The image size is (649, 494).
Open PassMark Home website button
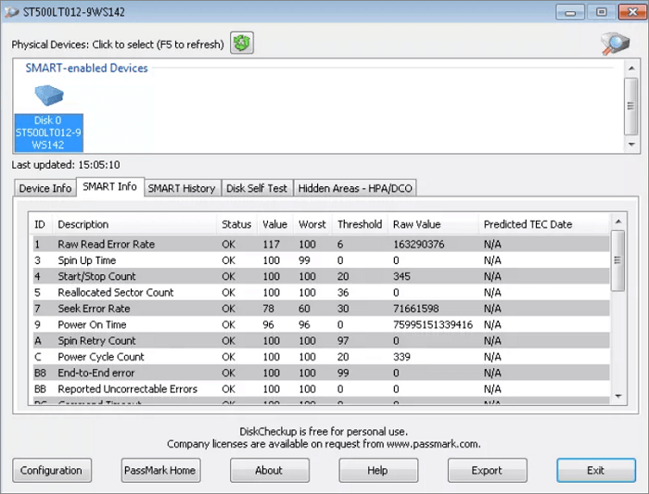160,470
